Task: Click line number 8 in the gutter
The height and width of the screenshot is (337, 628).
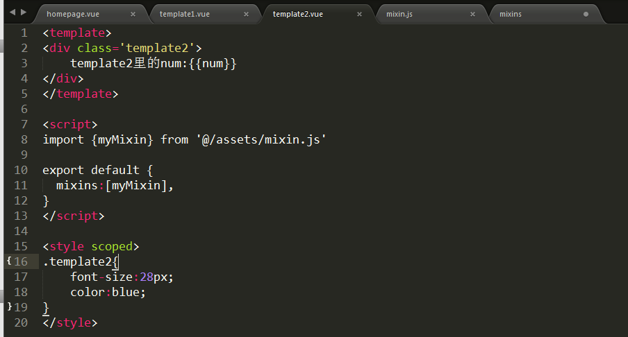Action: [x=24, y=139]
